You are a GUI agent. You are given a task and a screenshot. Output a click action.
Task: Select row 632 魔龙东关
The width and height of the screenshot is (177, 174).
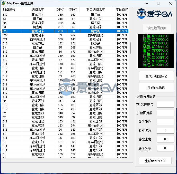[65, 15]
